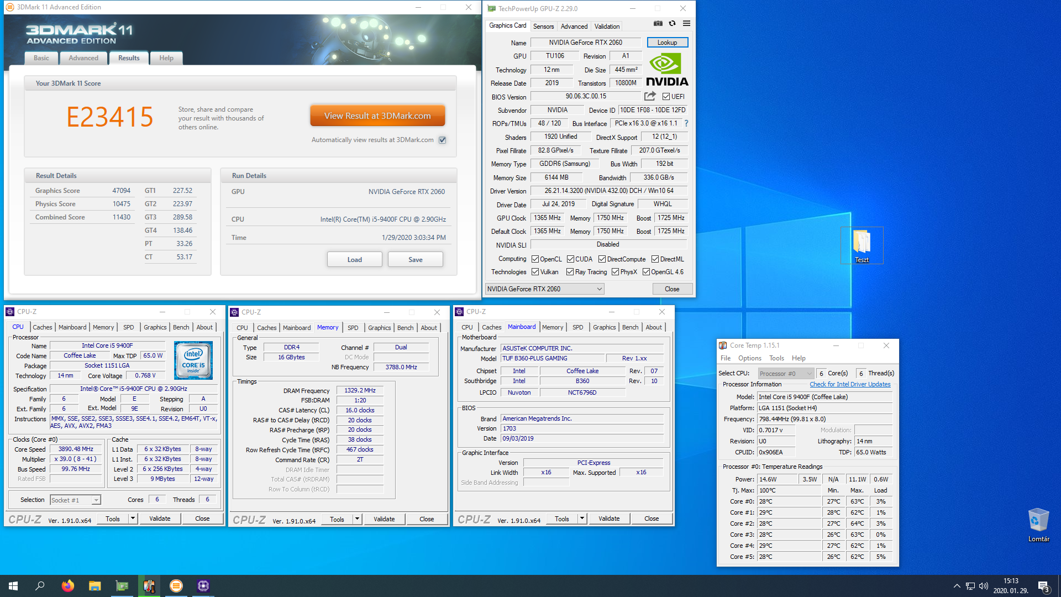Open the CPU-Z icon in the taskbar

203,586
